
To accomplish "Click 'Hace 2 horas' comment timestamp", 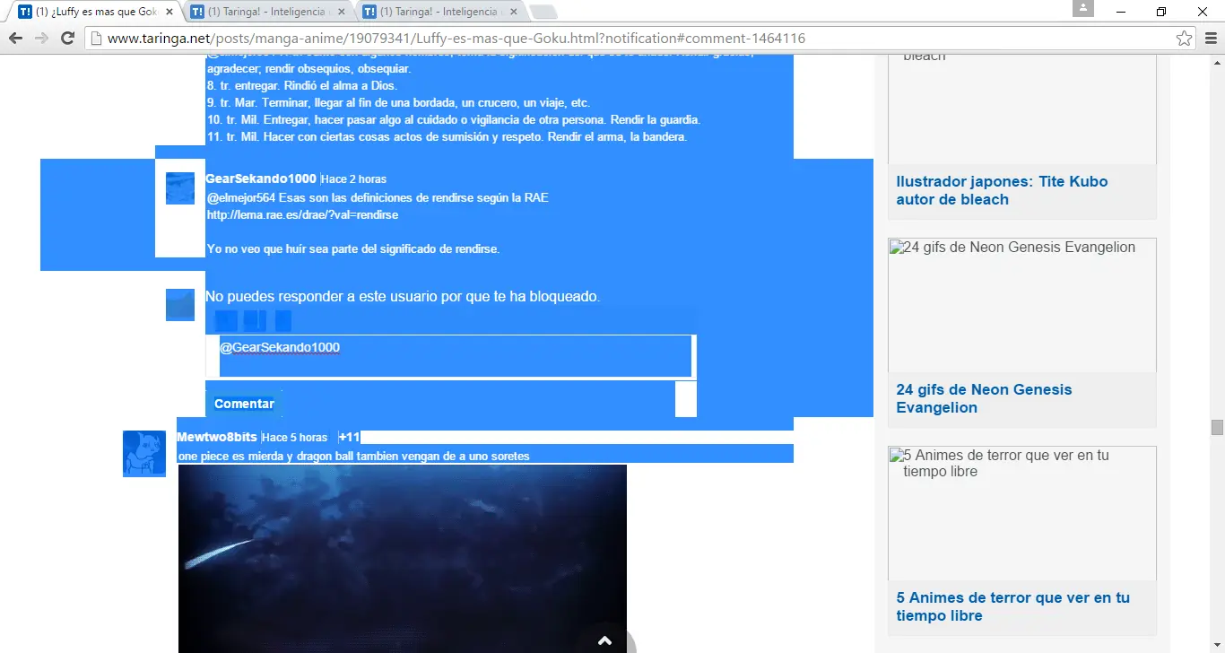I will [x=354, y=179].
